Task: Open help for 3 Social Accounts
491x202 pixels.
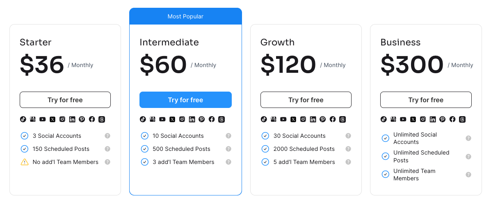Action: pos(107,136)
